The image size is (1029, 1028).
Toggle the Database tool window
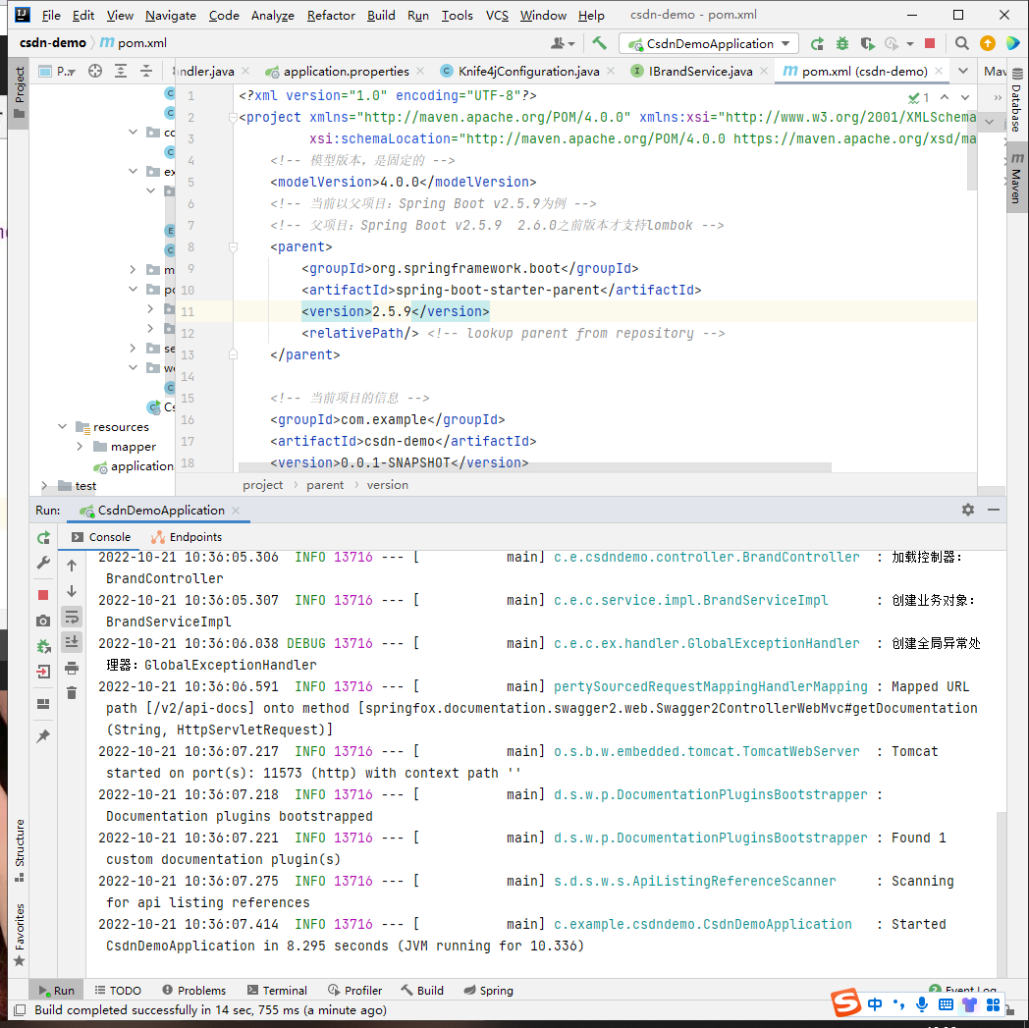pos(1016,100)
